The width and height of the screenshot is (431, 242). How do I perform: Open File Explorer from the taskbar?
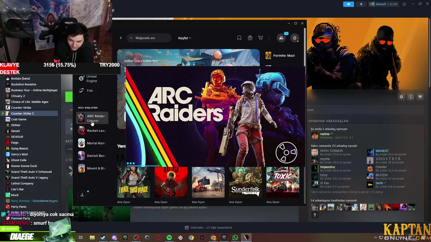coord(92,238)
